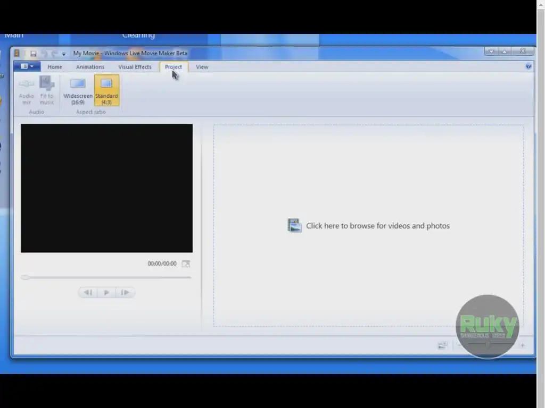Click the Movie Maker film icon in title bar
The height and width of the screenshot is (408, 545).
16,53
